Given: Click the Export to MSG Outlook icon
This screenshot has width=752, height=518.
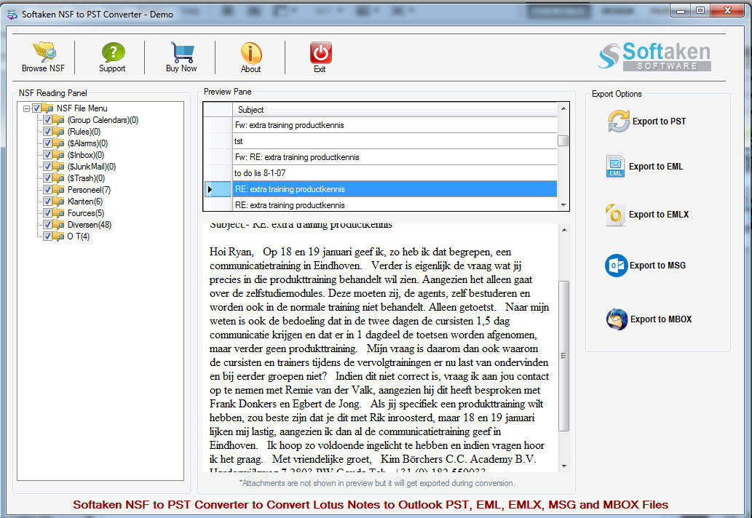Looking at the screenshot, I should click(617, 266).
